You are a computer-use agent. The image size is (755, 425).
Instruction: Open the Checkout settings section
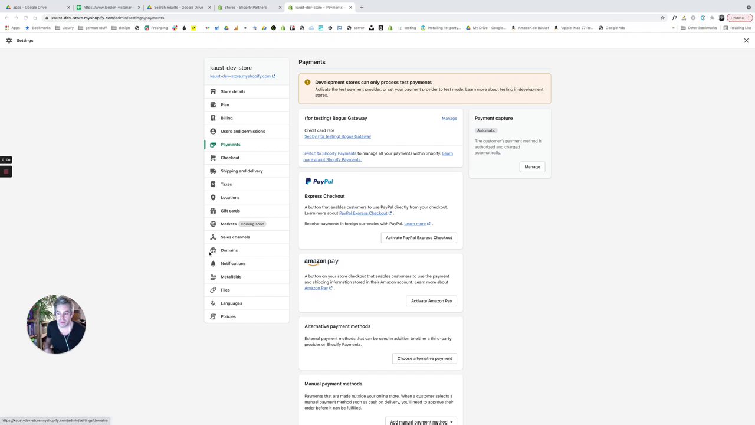[230, 158]
